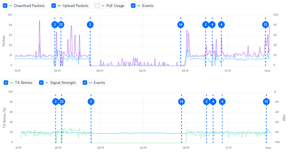Uncheck the Download Packets checkbox
Viewport: 288px width, 153px height.
[x=5, y=6]
